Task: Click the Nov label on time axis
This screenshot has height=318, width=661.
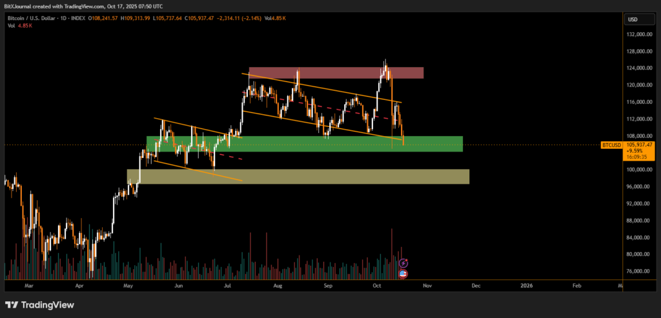Action: coord(425,284)
